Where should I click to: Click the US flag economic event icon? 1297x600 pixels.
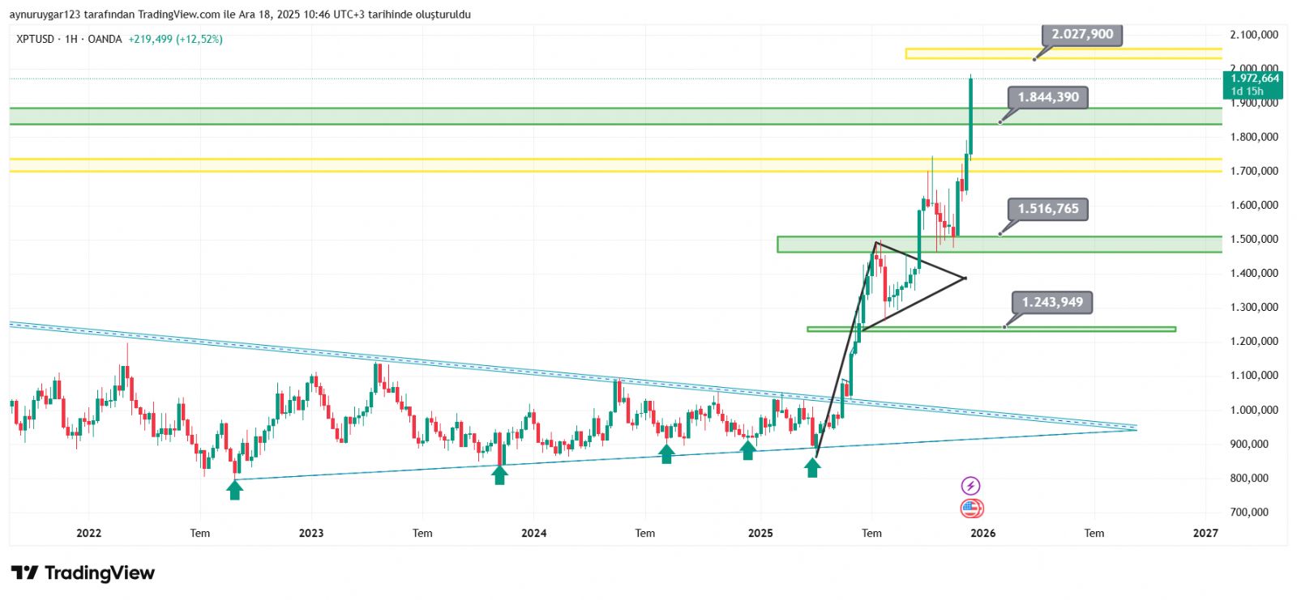point(971,509)
